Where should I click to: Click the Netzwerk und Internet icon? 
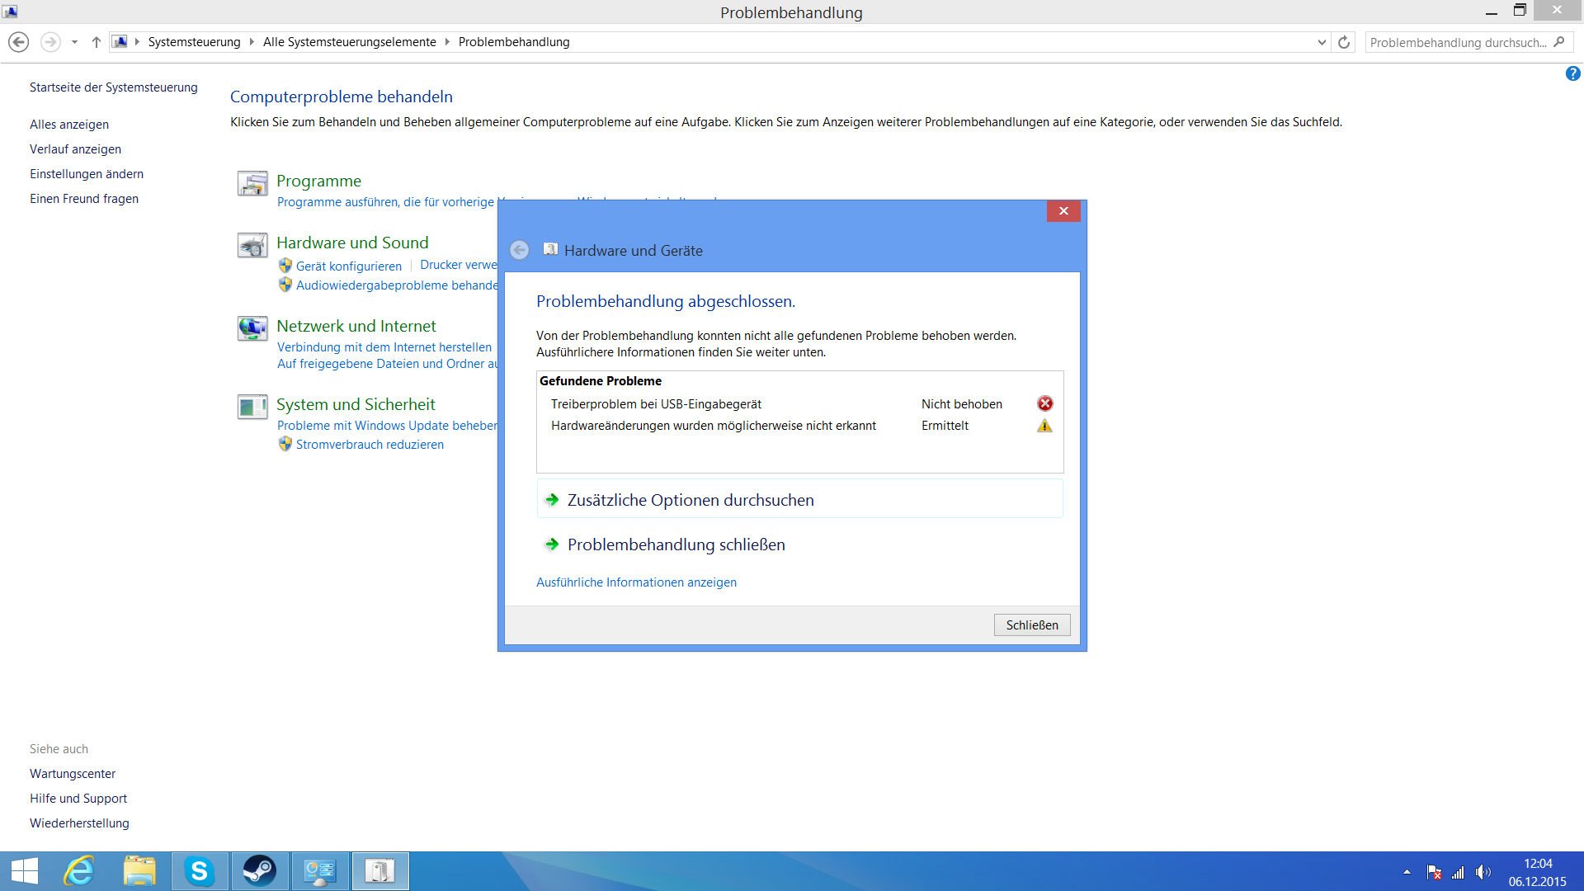point(252,328)
